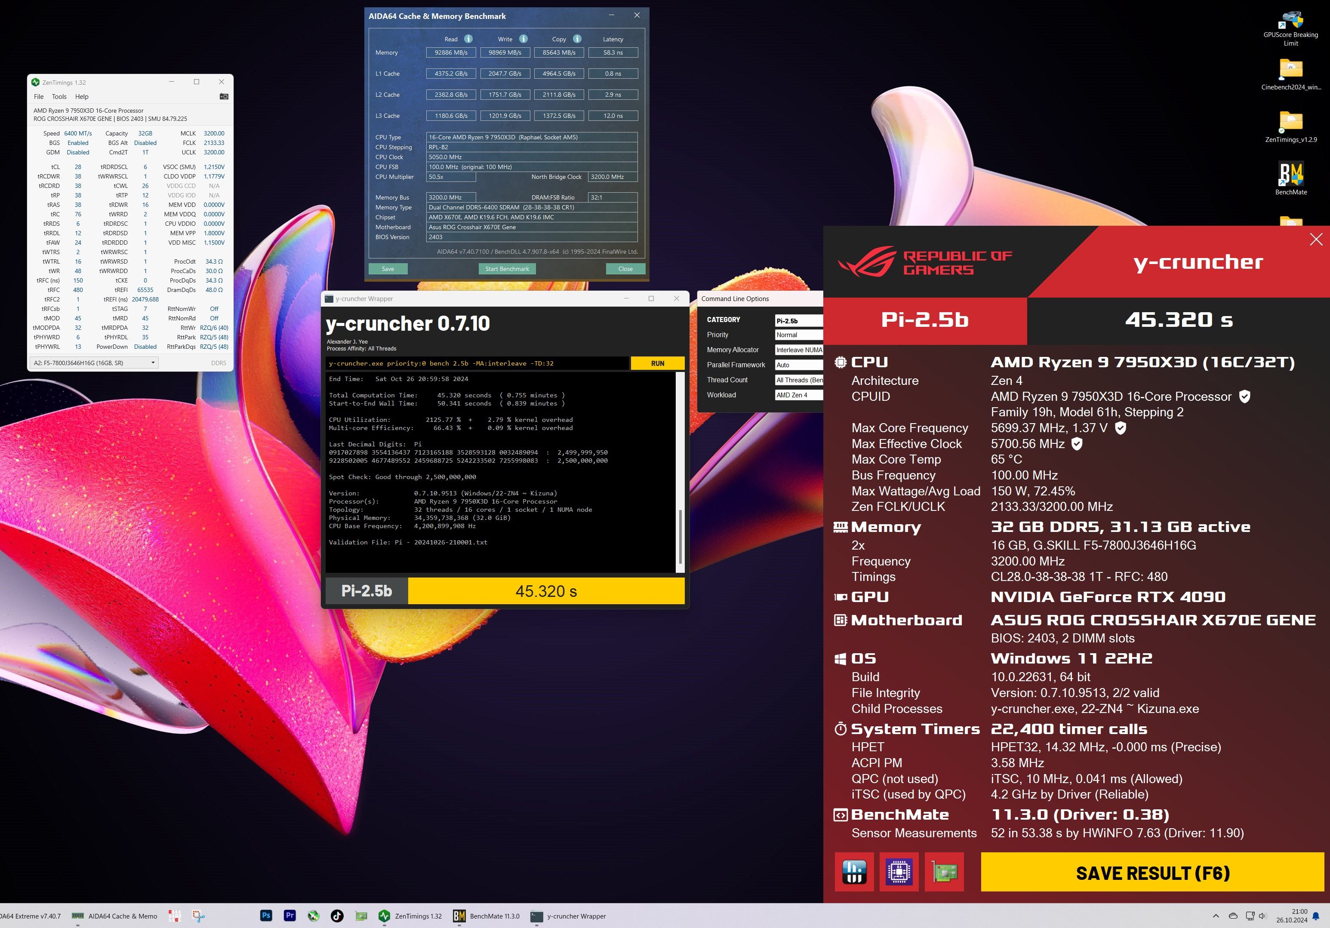1330x928 pixels.
Task: Click the Copy info icon in AIDA64
Action: 577,39
